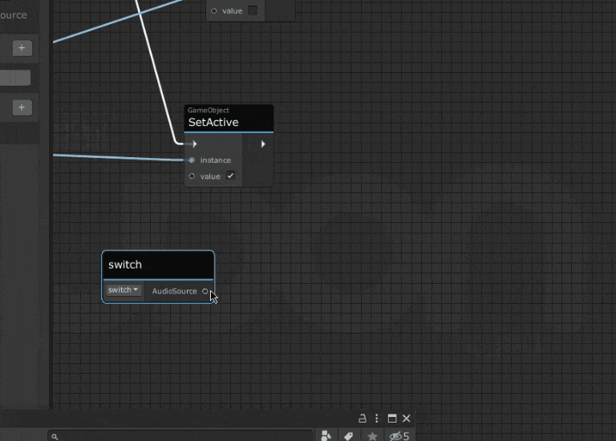Select the SetActive node header
The height and width of the screenshot is (441, 616).
point(229,119)
